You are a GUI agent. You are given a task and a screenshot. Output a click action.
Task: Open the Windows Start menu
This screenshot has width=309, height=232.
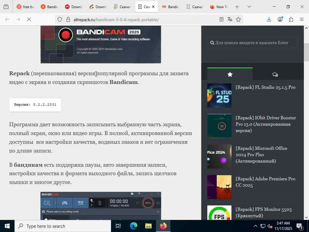pyautogui.click(x=7, y=226)
